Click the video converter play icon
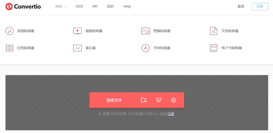273x133 pixels. tap(77, 31)
